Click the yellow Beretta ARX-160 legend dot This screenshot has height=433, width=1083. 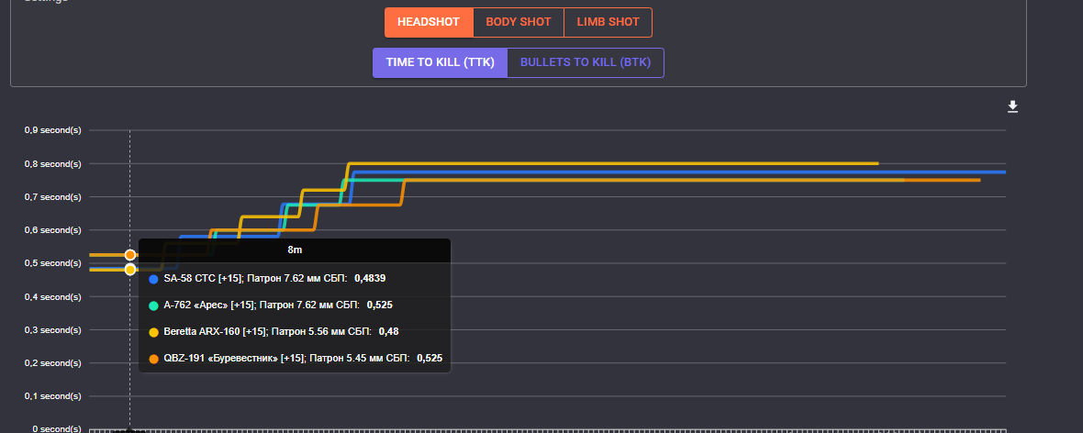tap(154, 331)
